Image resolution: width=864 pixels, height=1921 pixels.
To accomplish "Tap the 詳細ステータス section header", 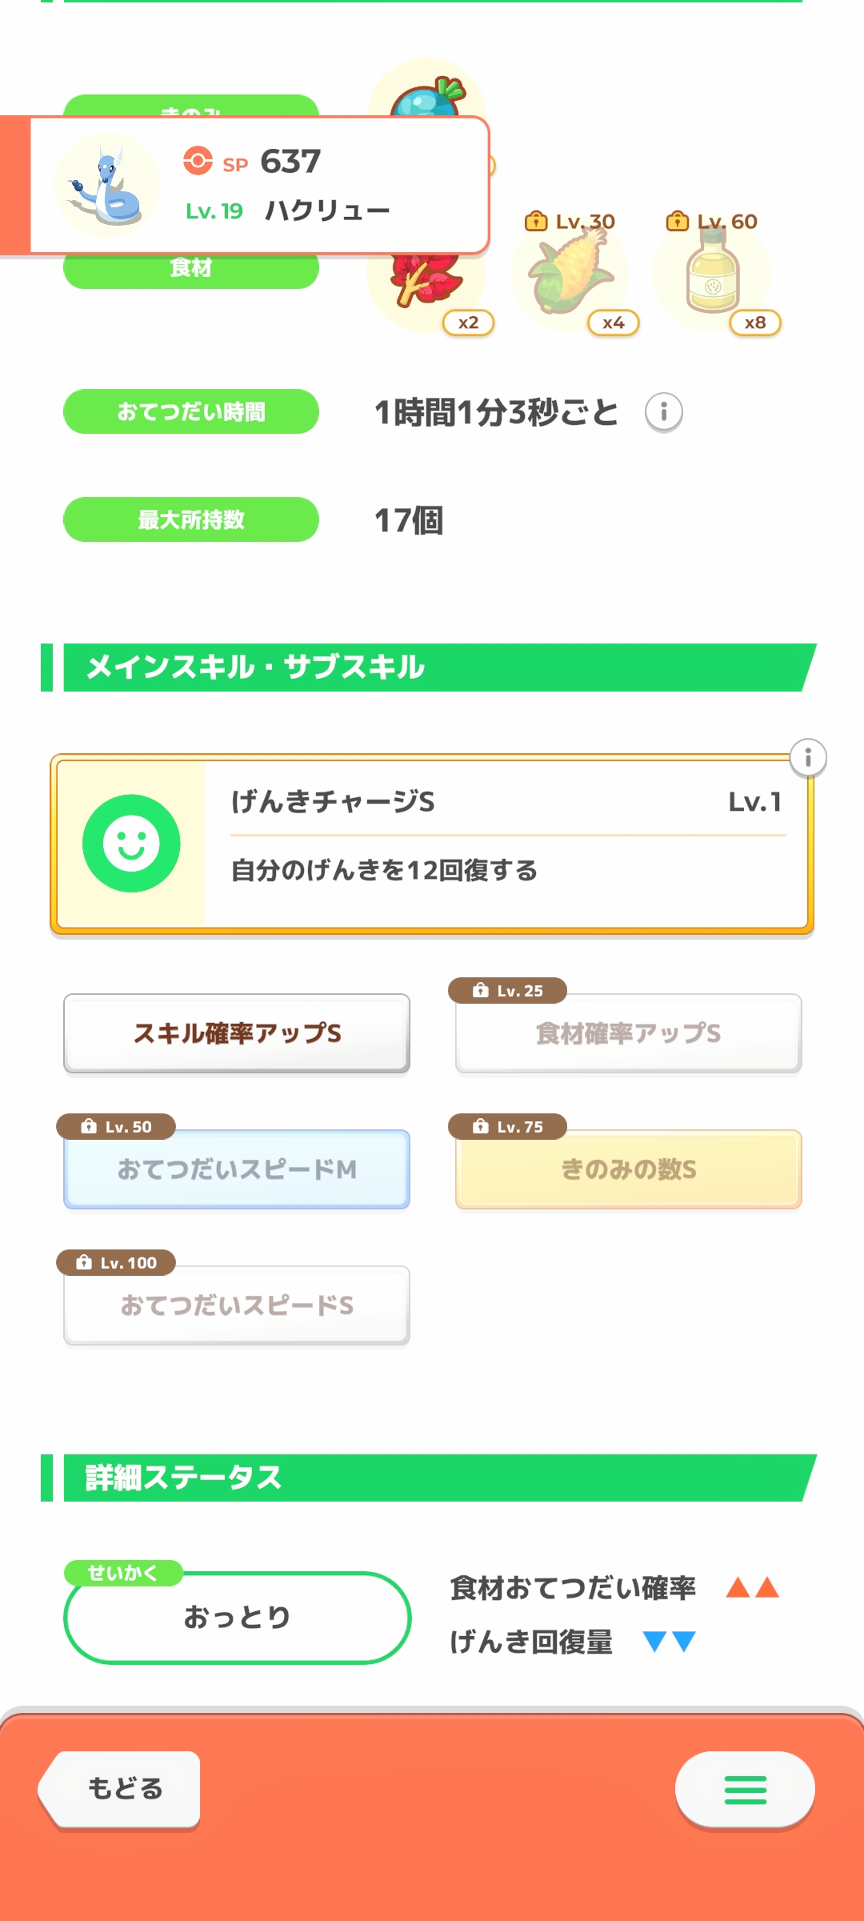I will coord(432,1478).
